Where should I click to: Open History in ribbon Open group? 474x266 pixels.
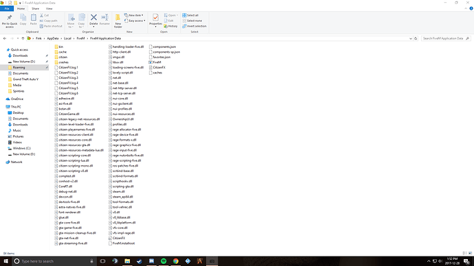click(x=170, y=26)
